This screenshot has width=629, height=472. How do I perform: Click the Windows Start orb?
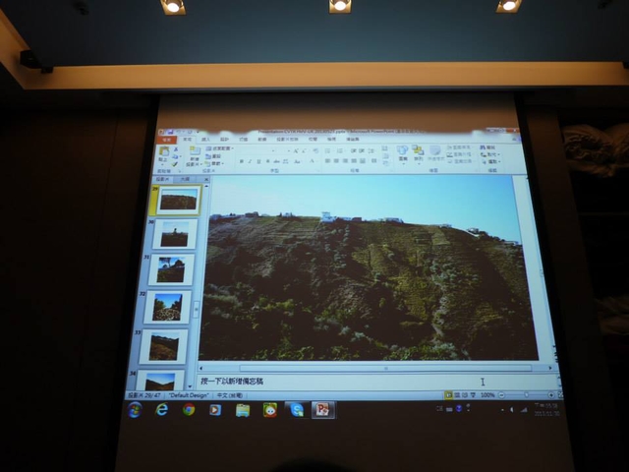coord(135,409)
